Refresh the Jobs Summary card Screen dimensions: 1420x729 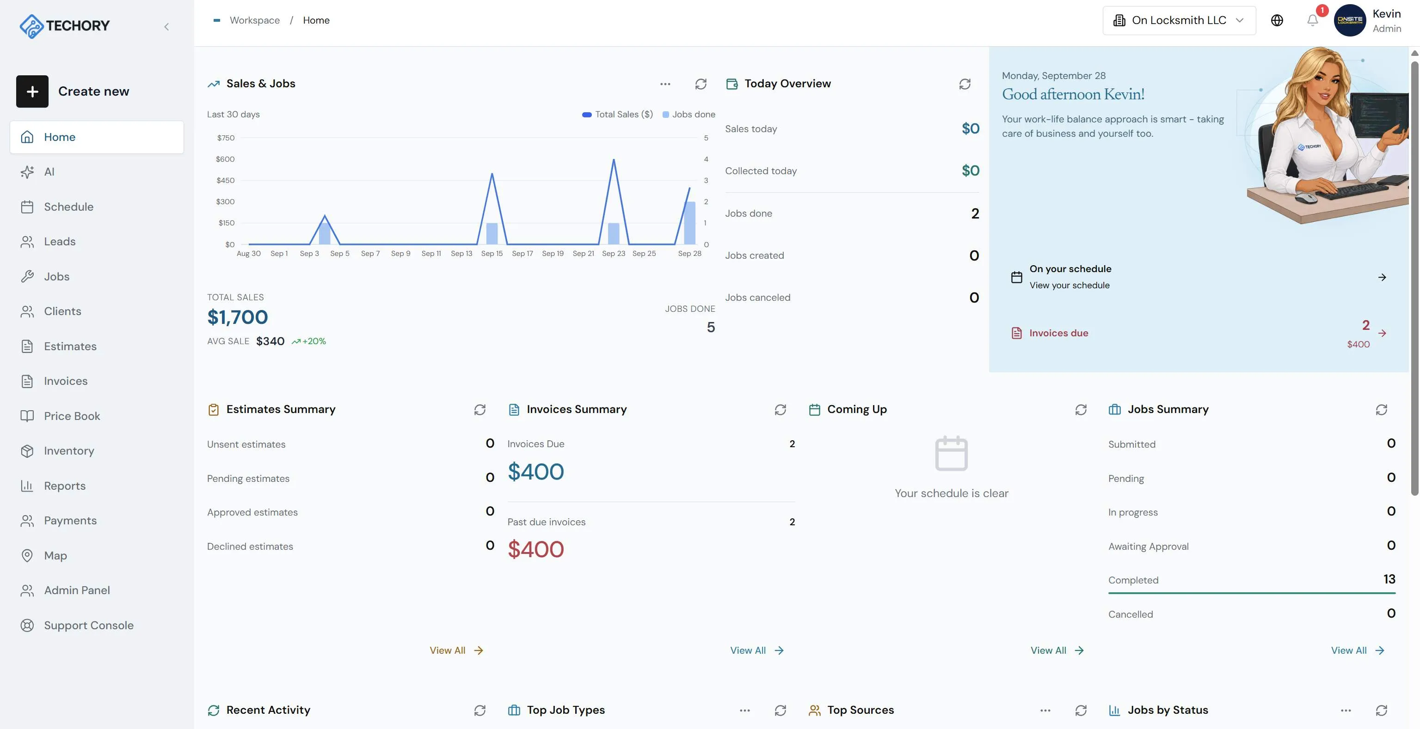click(x=1381, y=410)
